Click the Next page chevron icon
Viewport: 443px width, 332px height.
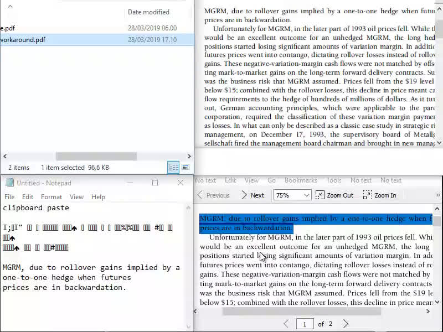click(x=246, y=195)
